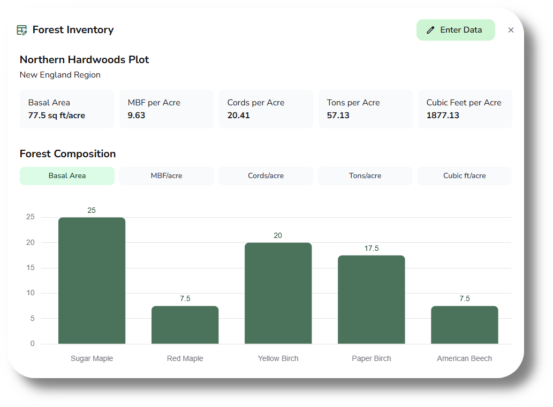Screen dimensions: 553x407
Task: Switch to the MBF/acre tab
Action: 166,175
